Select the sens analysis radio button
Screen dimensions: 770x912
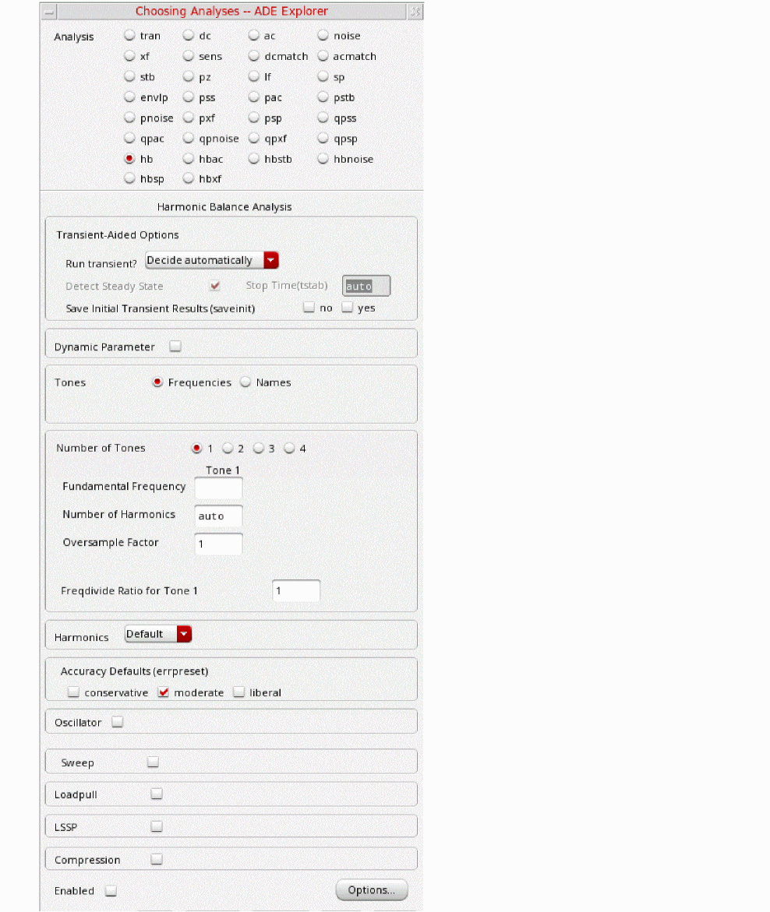pyautogui.click(x=188, y=56)
